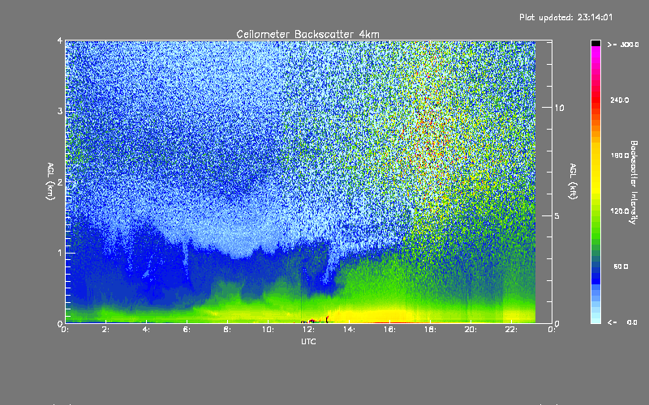Image resolution: width=649 pixels, height=405 pixels.
Task: Click the '<= 0.0' colorbar minimum label
Action: click(x=622, y=322)
